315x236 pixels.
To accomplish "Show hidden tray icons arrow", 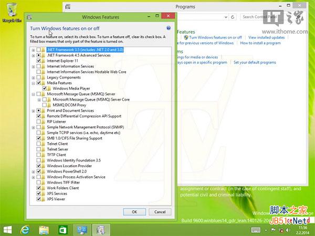I will [266, 230].
